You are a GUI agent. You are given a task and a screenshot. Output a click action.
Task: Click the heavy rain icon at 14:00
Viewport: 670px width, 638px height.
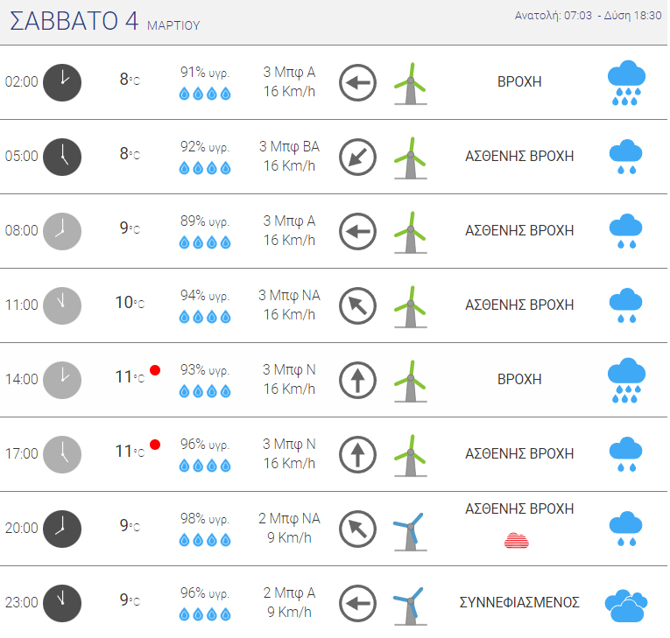(x=626, y=381)
